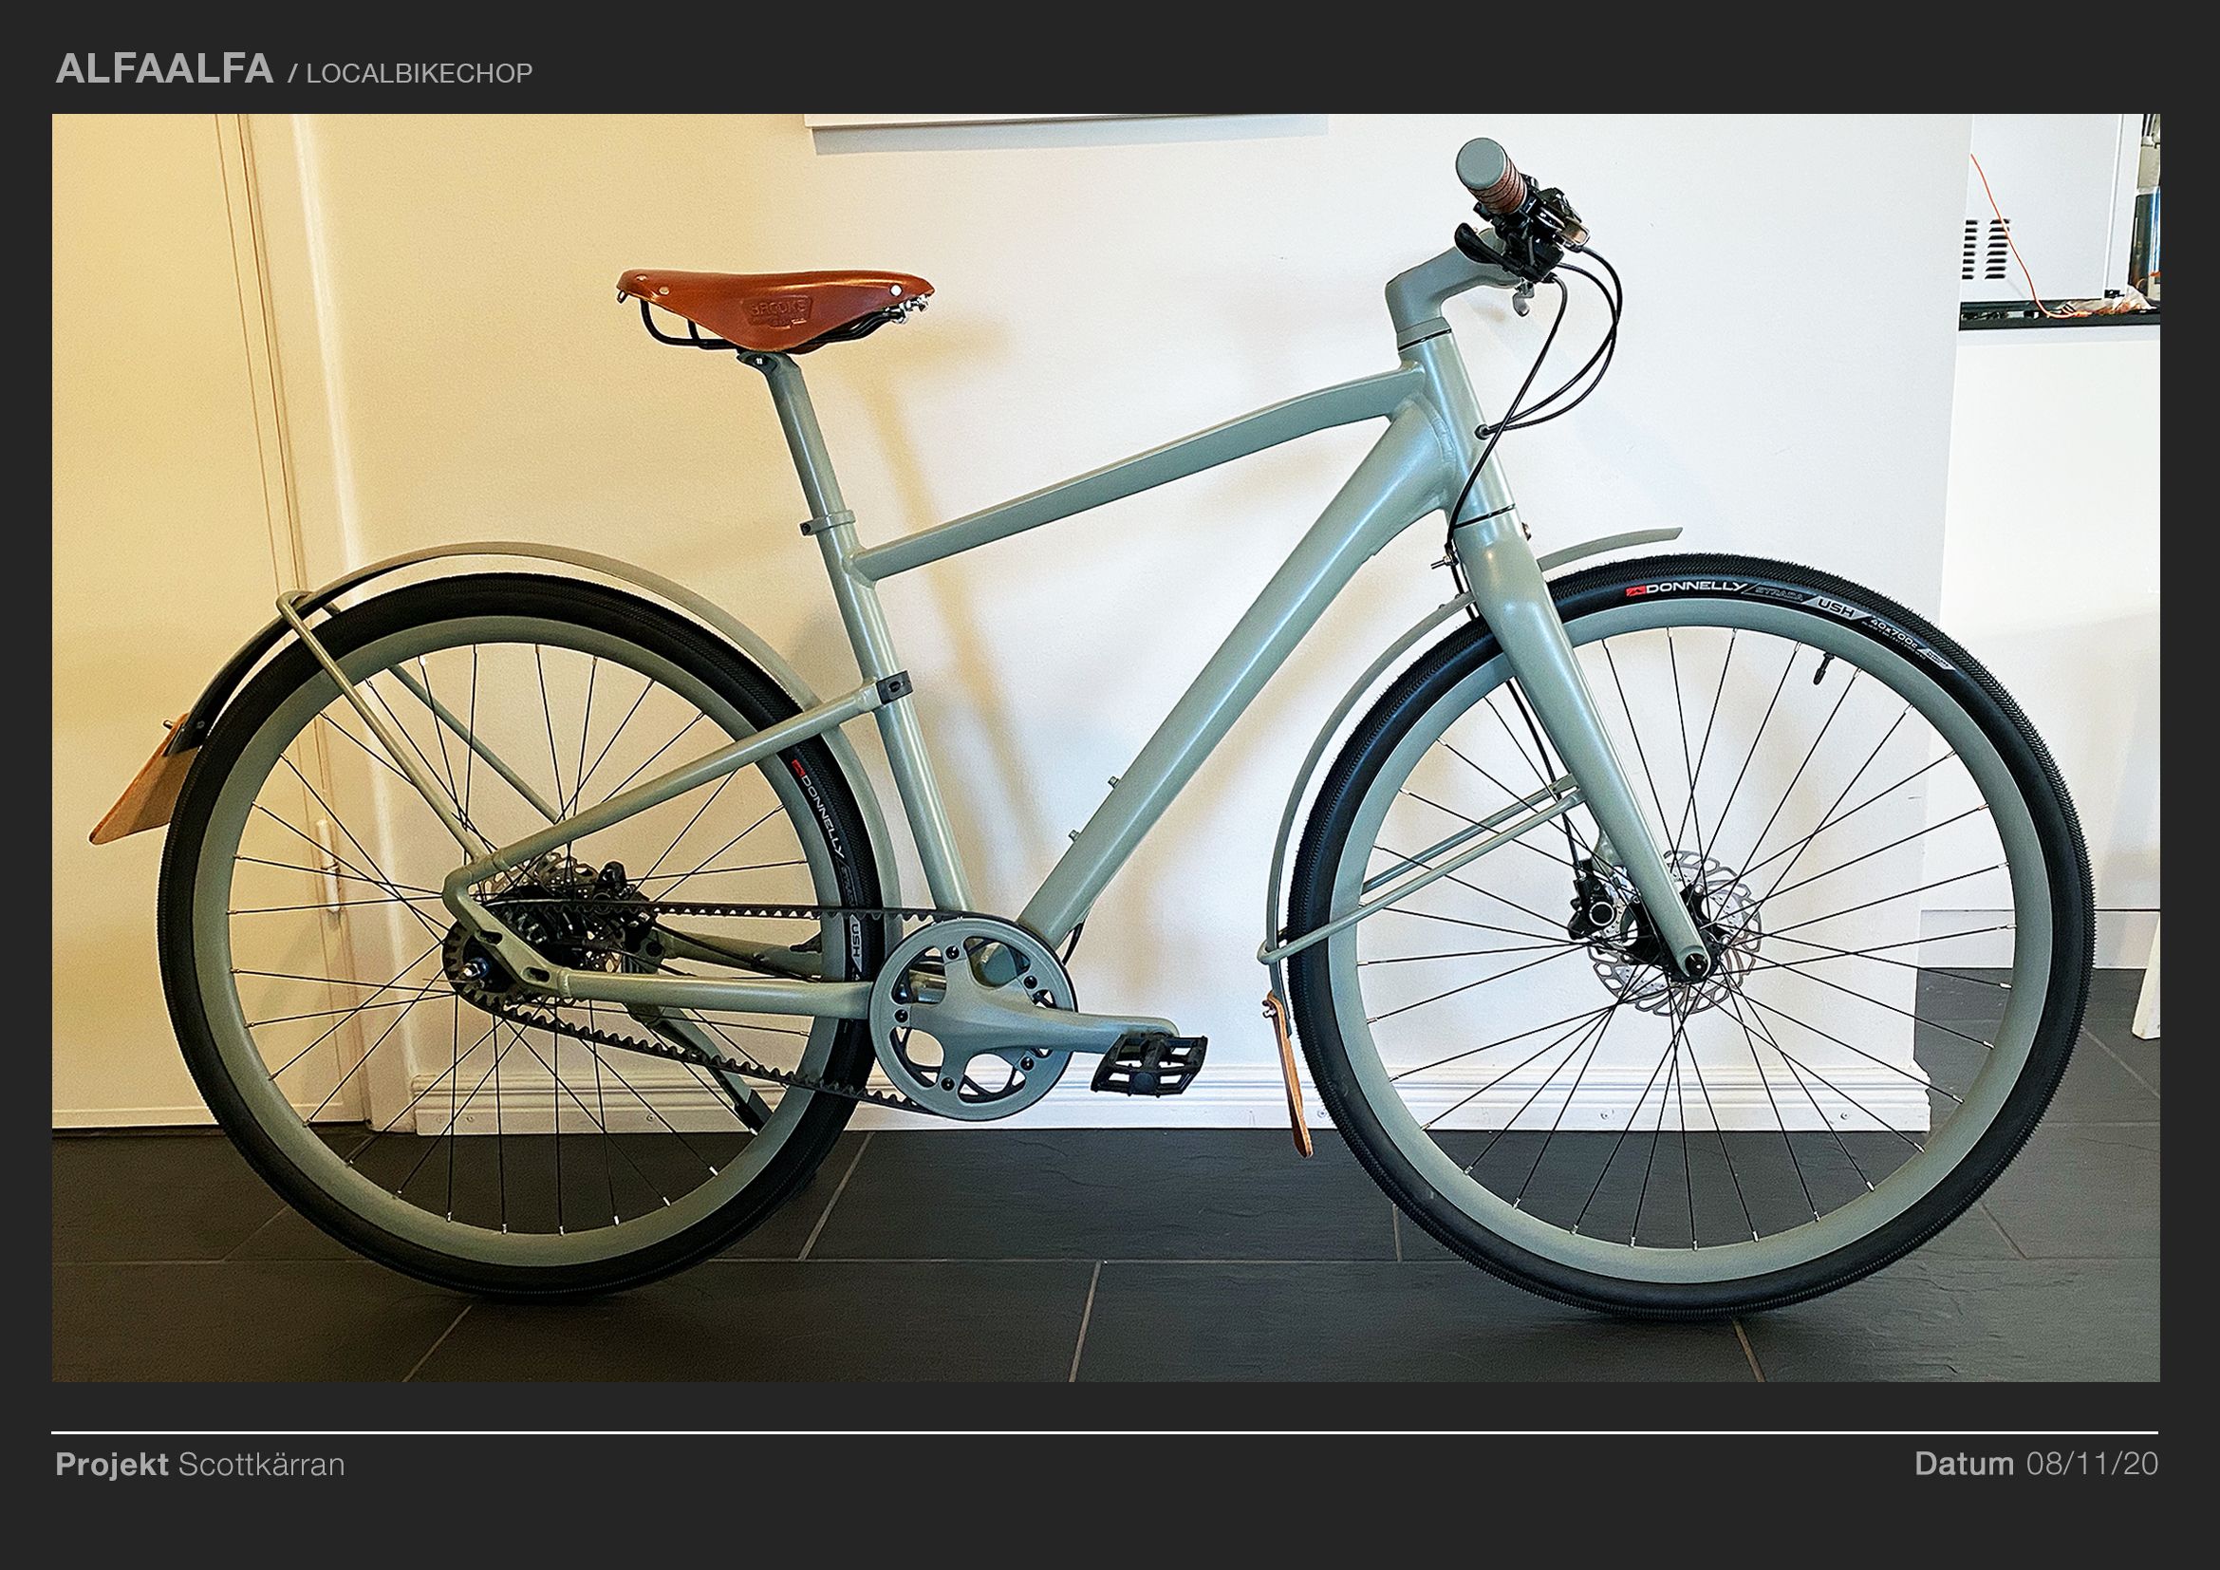Click the 'Scottkärran' project name

tap(261, 1464)
